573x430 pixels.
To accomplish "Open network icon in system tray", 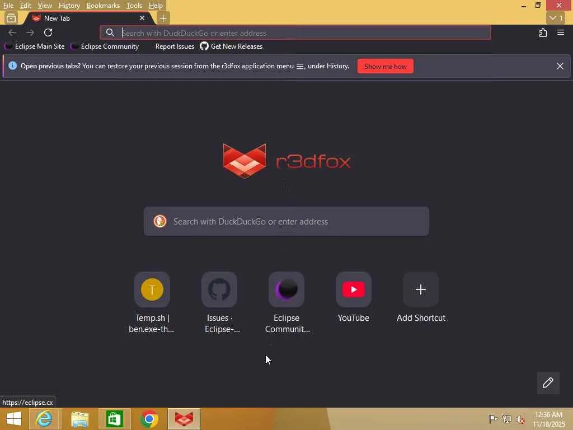I will [x=506, y=419].
